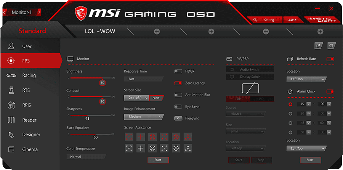The image size is (343, 170).
Task: Open Setting with the wrench icon
Action: [264, 20]
